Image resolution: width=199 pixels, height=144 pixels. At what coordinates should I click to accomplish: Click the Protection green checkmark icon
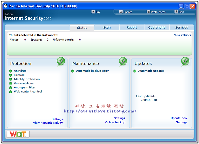tap(61, 61)
